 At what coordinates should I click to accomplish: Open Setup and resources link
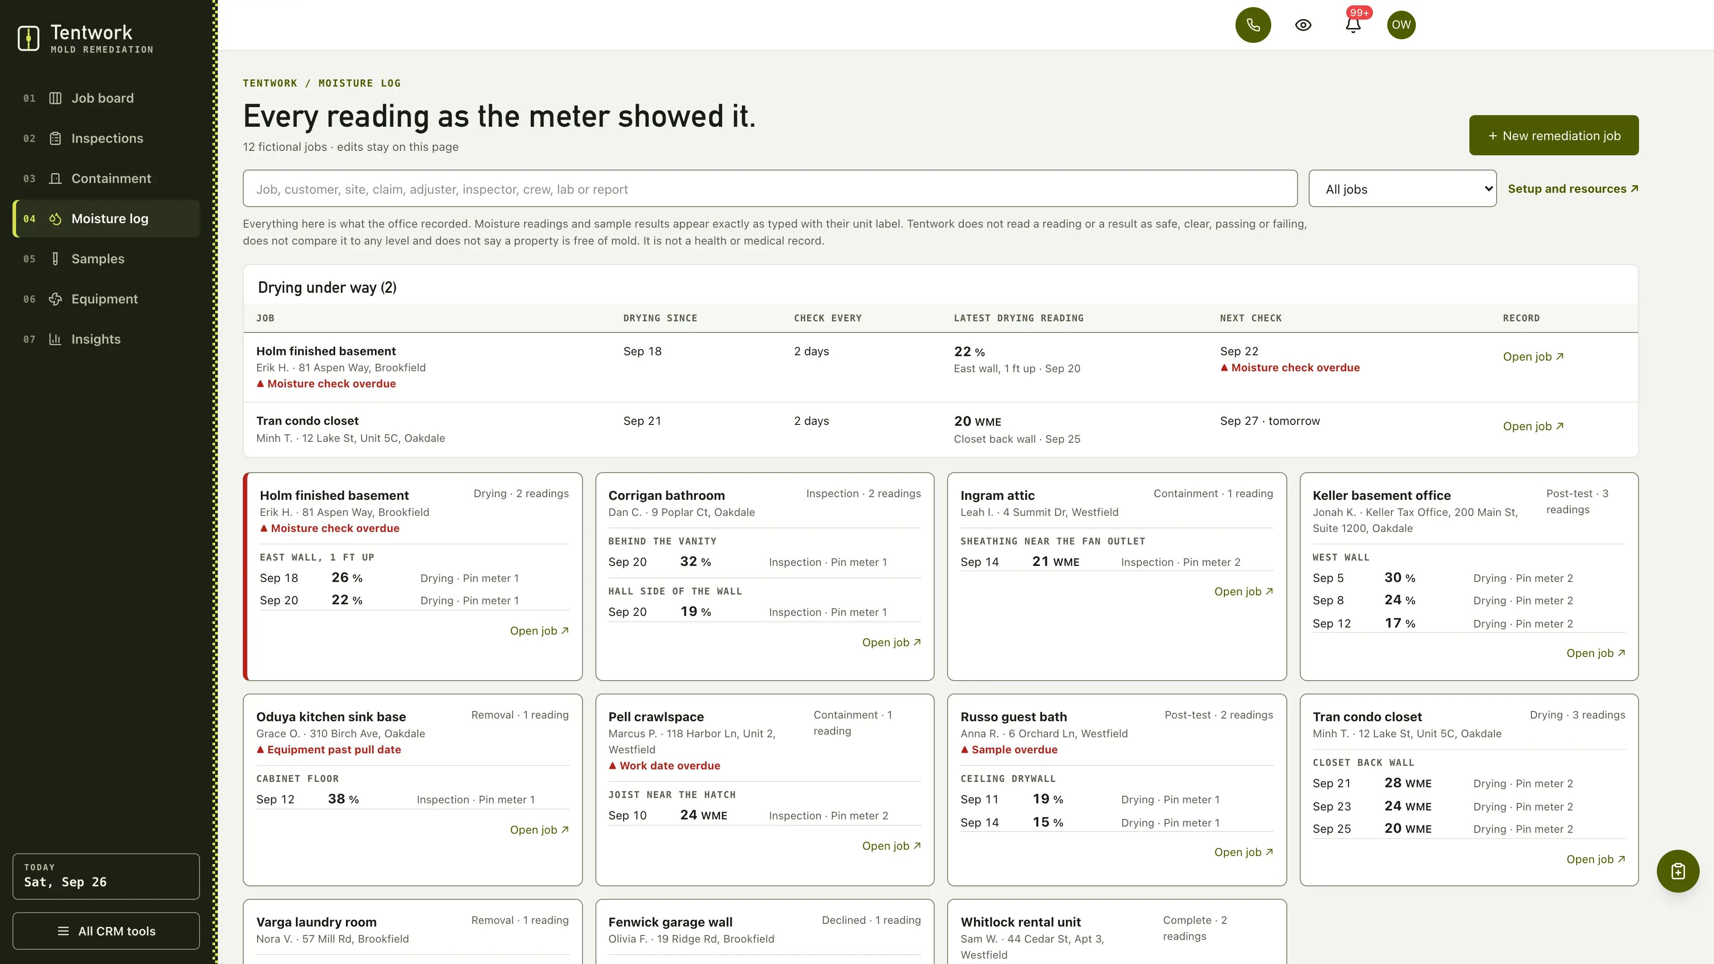(x=1573, y=189)
